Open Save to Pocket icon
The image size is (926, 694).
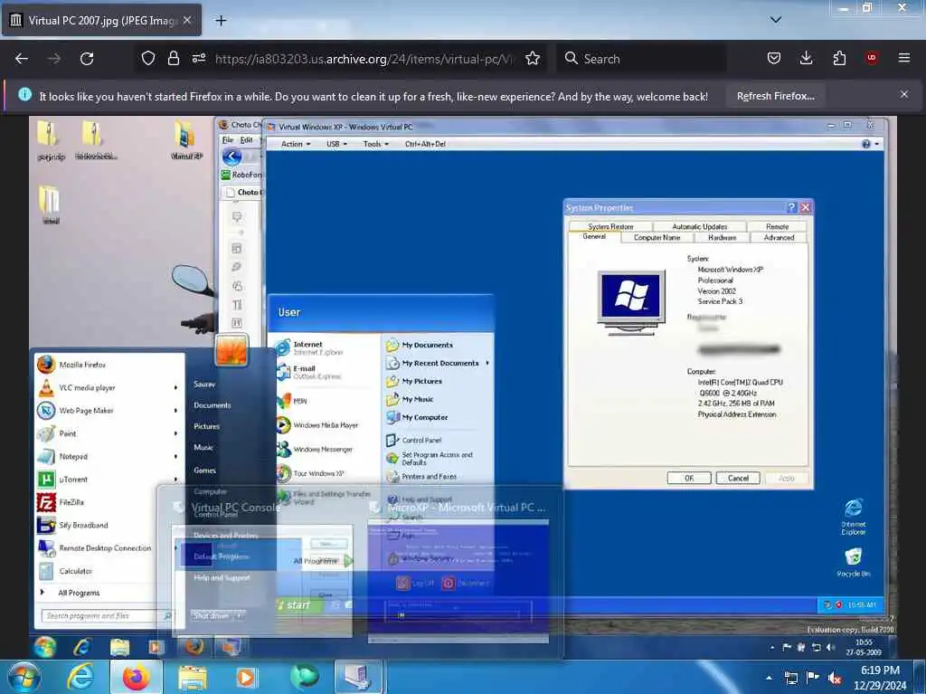click(774, 58)
